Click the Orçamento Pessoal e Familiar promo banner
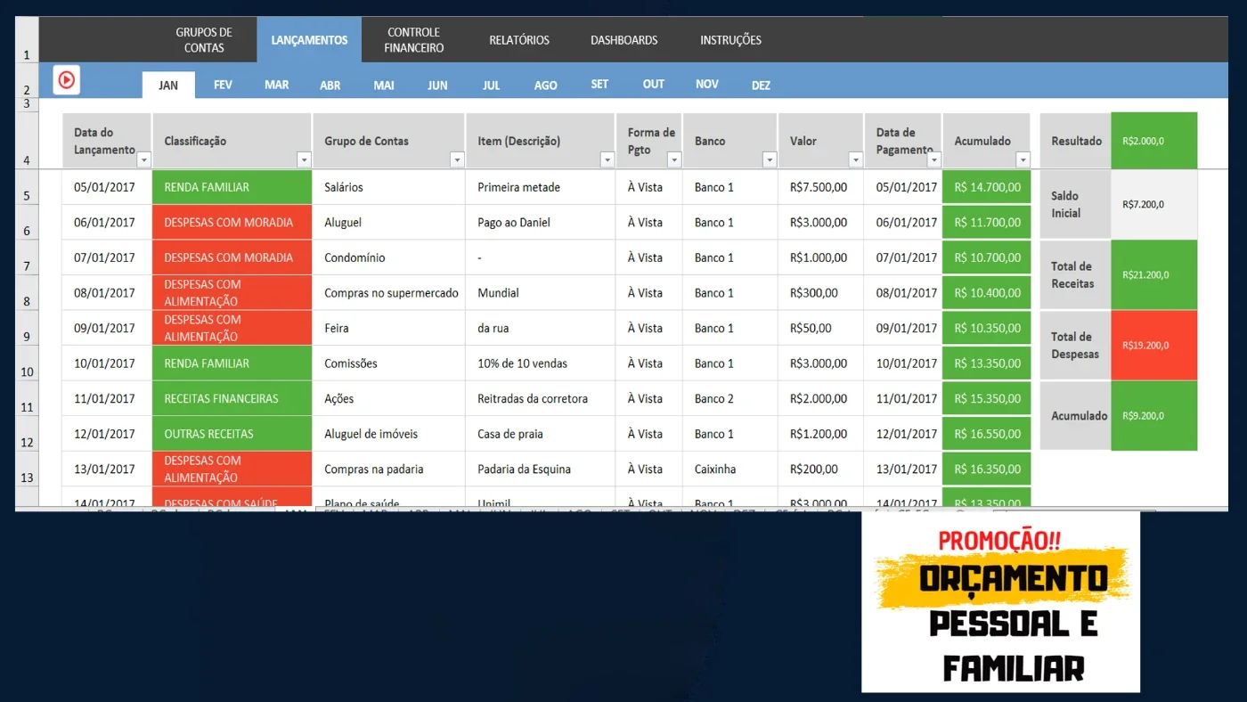The width and height of the screenshot is (1247, 702). click(x=1000, y=602)
